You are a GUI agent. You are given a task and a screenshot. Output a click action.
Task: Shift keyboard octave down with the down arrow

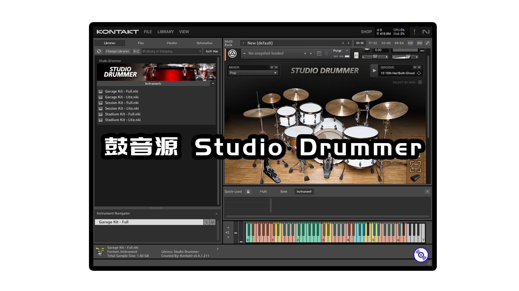coord(228,237)
